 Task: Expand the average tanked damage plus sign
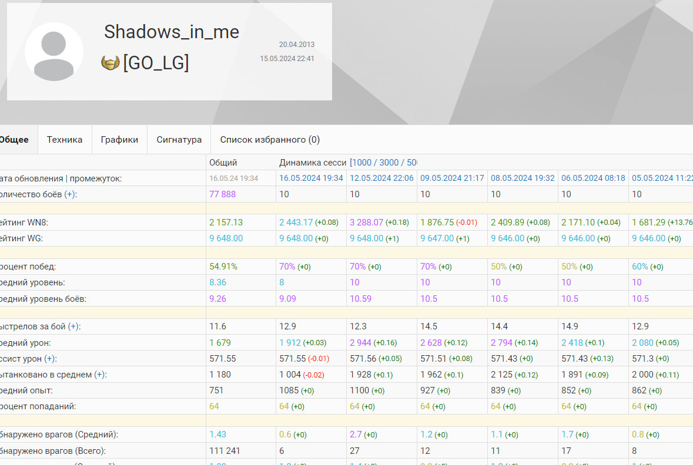point(99,375)
